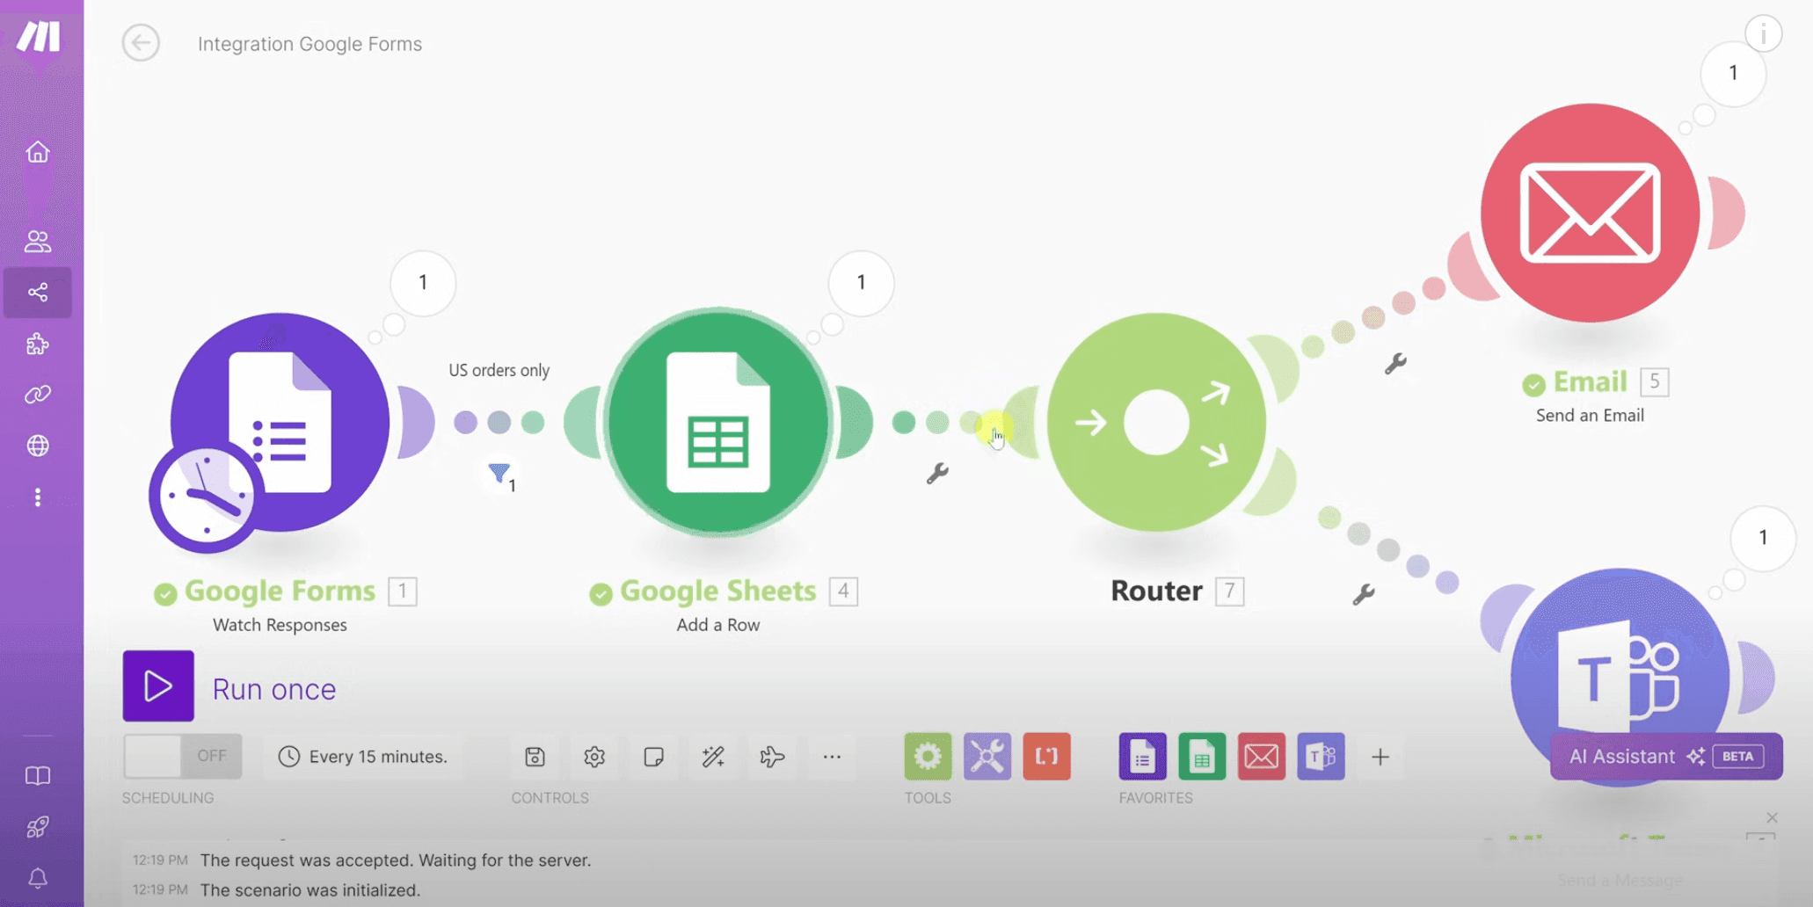Open the AI Assistant beta button
This screenshot has height=907, width=1813.
pyautogui.click(x=1665, y=757)
